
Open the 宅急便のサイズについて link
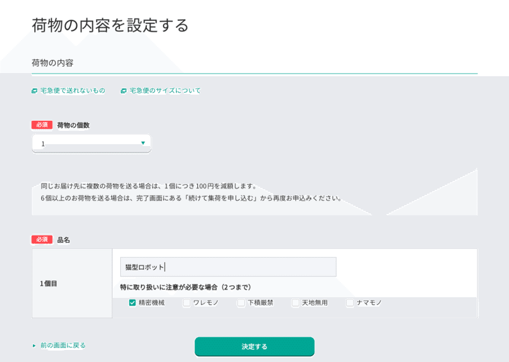(x=165, y=90)
